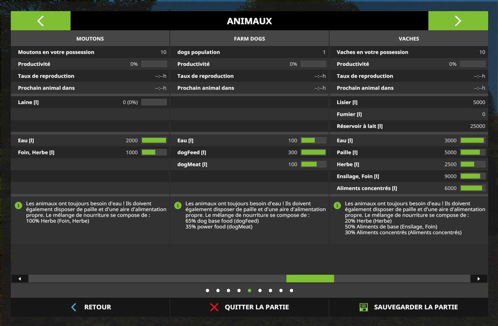Click the blue Retour chevron icon
Image resolution: width=498 pixels, height=326 pixels.
coord(74,307)
